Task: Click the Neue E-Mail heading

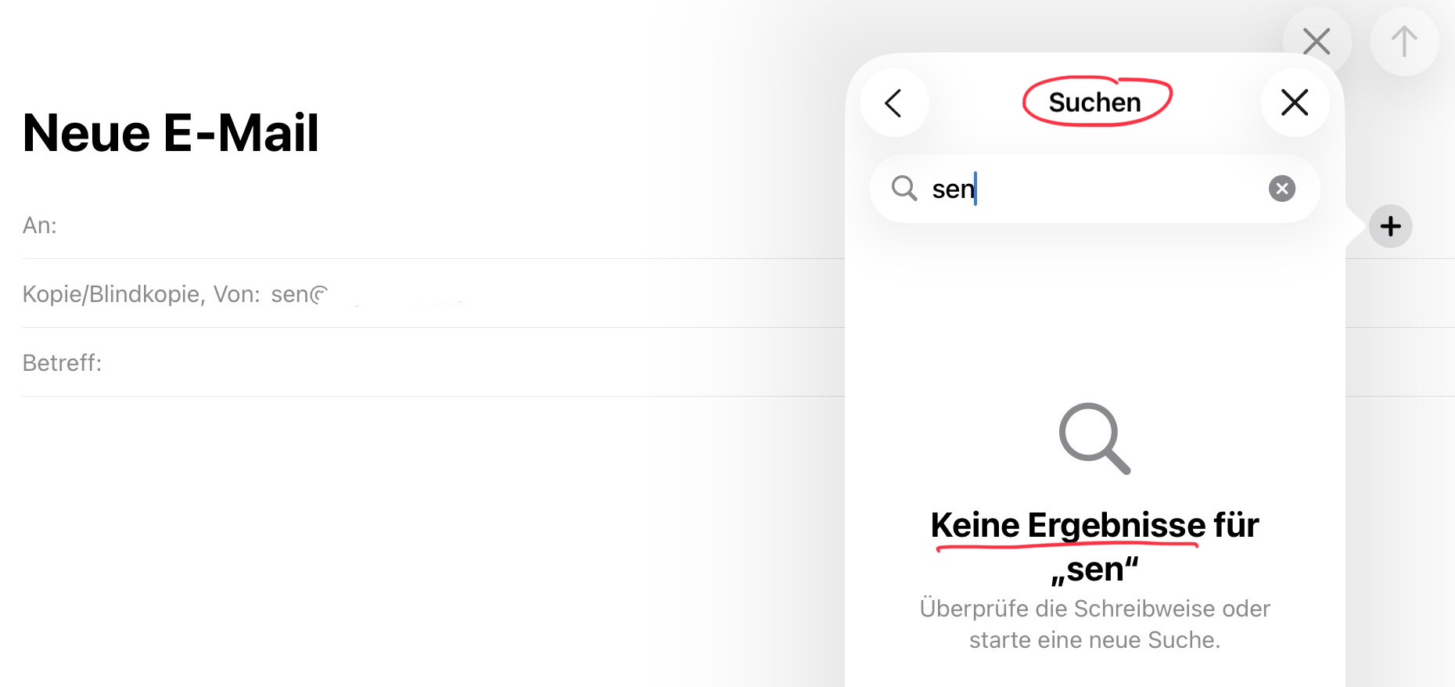Action: pyautogui.click(x=171, y=132)
